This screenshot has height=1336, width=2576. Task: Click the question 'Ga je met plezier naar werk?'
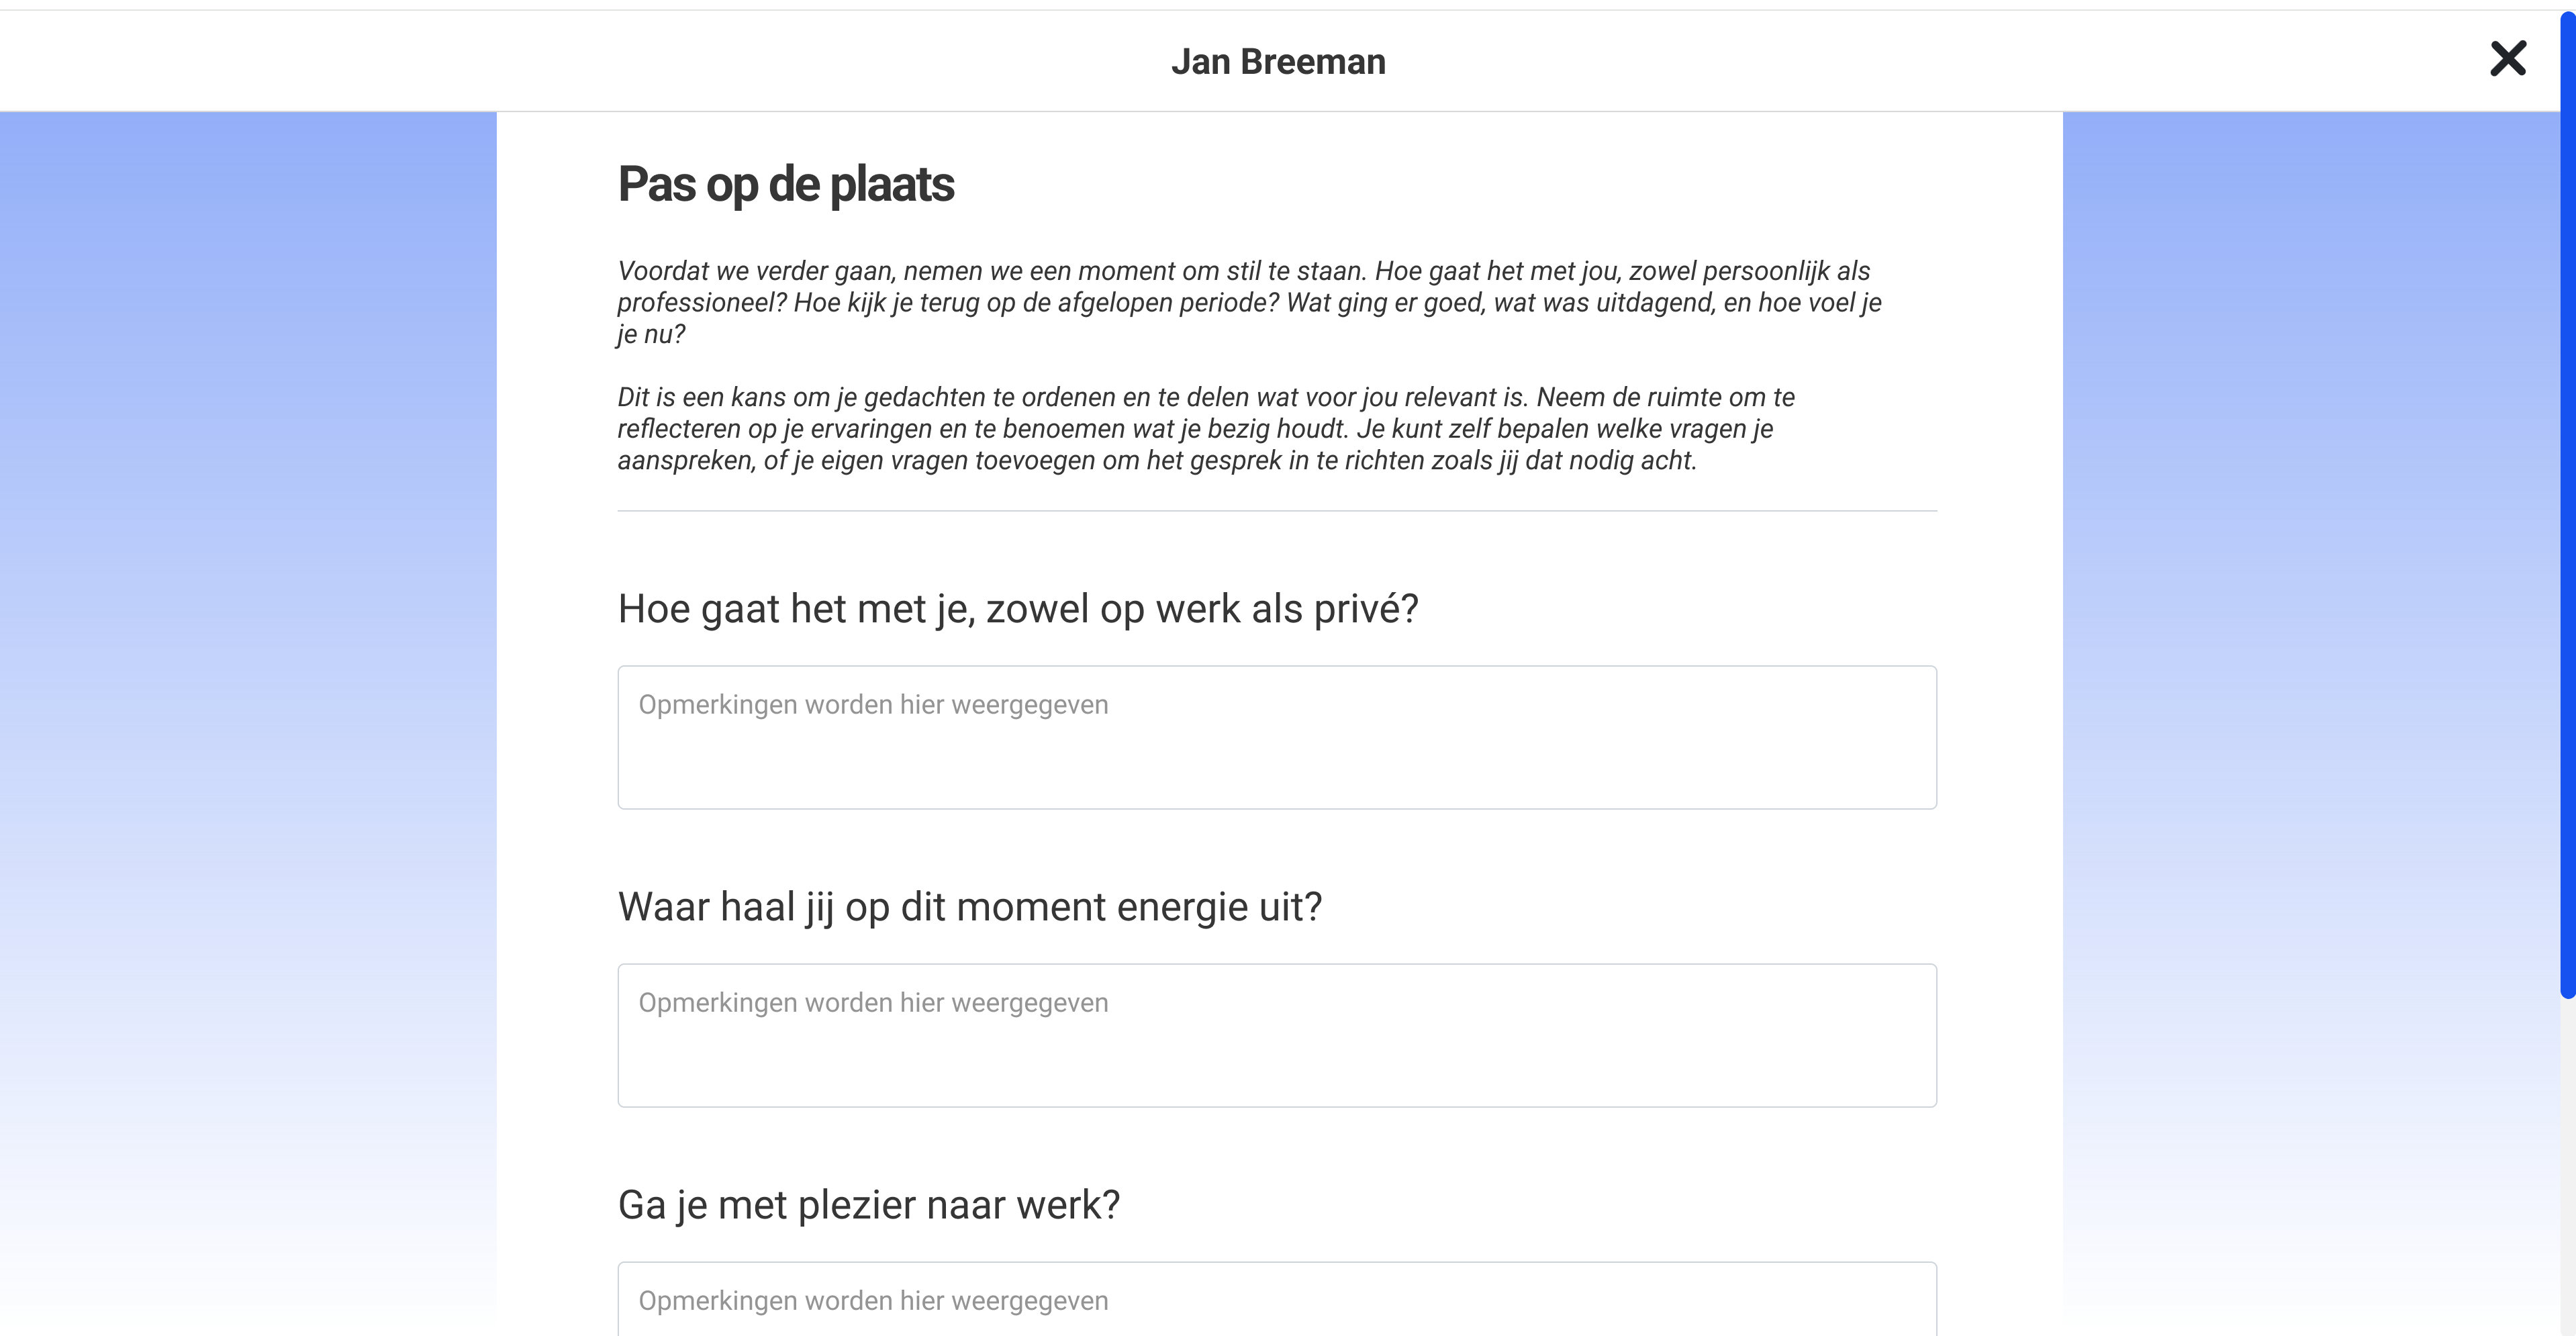click(868, 1205)
